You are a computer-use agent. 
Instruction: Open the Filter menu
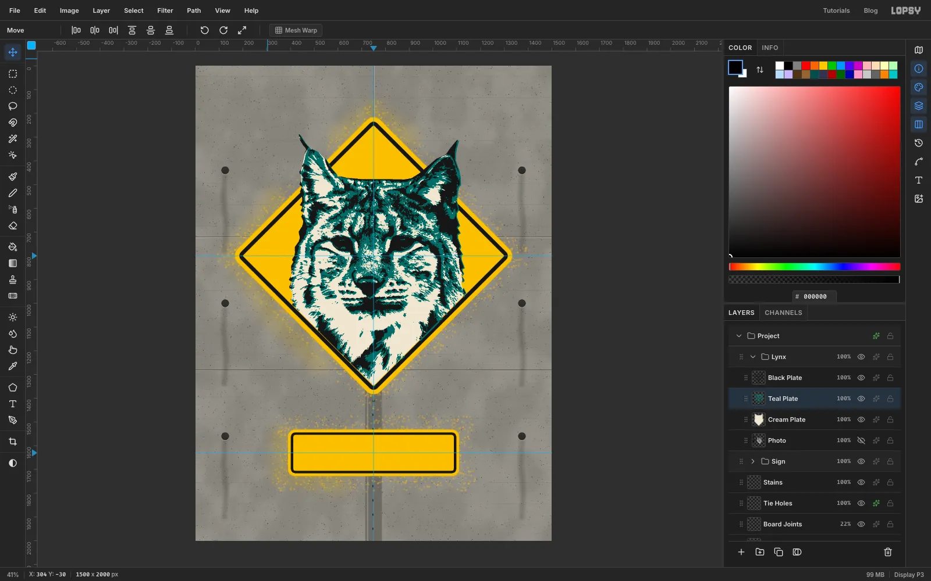[165, 10]
